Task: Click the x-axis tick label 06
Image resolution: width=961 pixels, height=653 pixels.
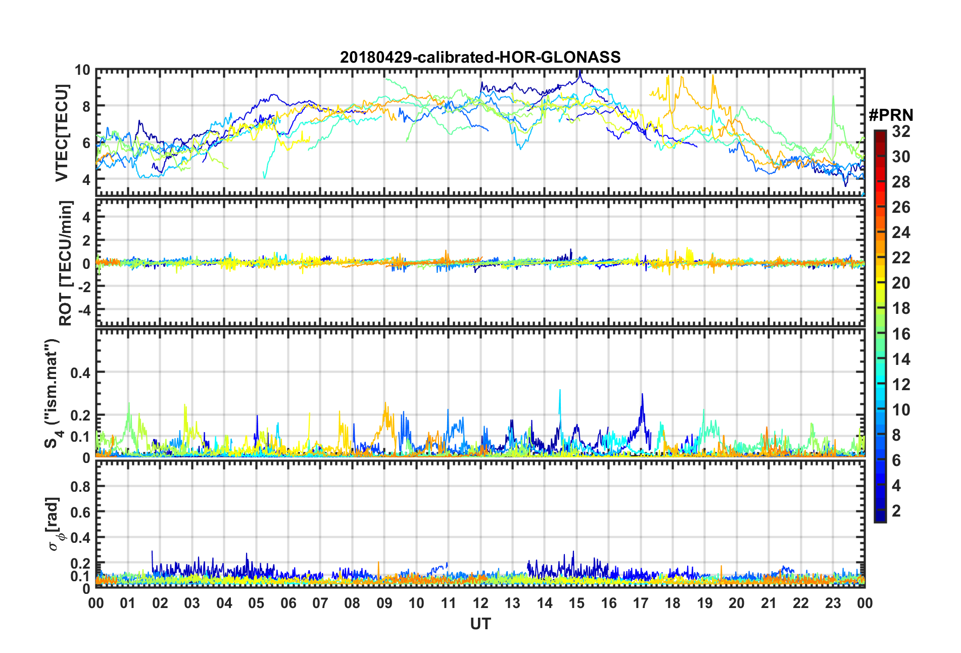Action: pos(288,603)
